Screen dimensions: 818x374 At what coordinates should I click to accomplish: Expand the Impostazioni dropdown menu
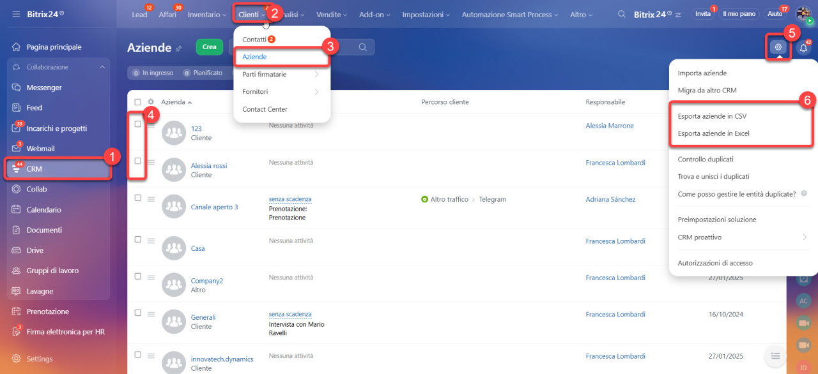click(x=426, y=15)
